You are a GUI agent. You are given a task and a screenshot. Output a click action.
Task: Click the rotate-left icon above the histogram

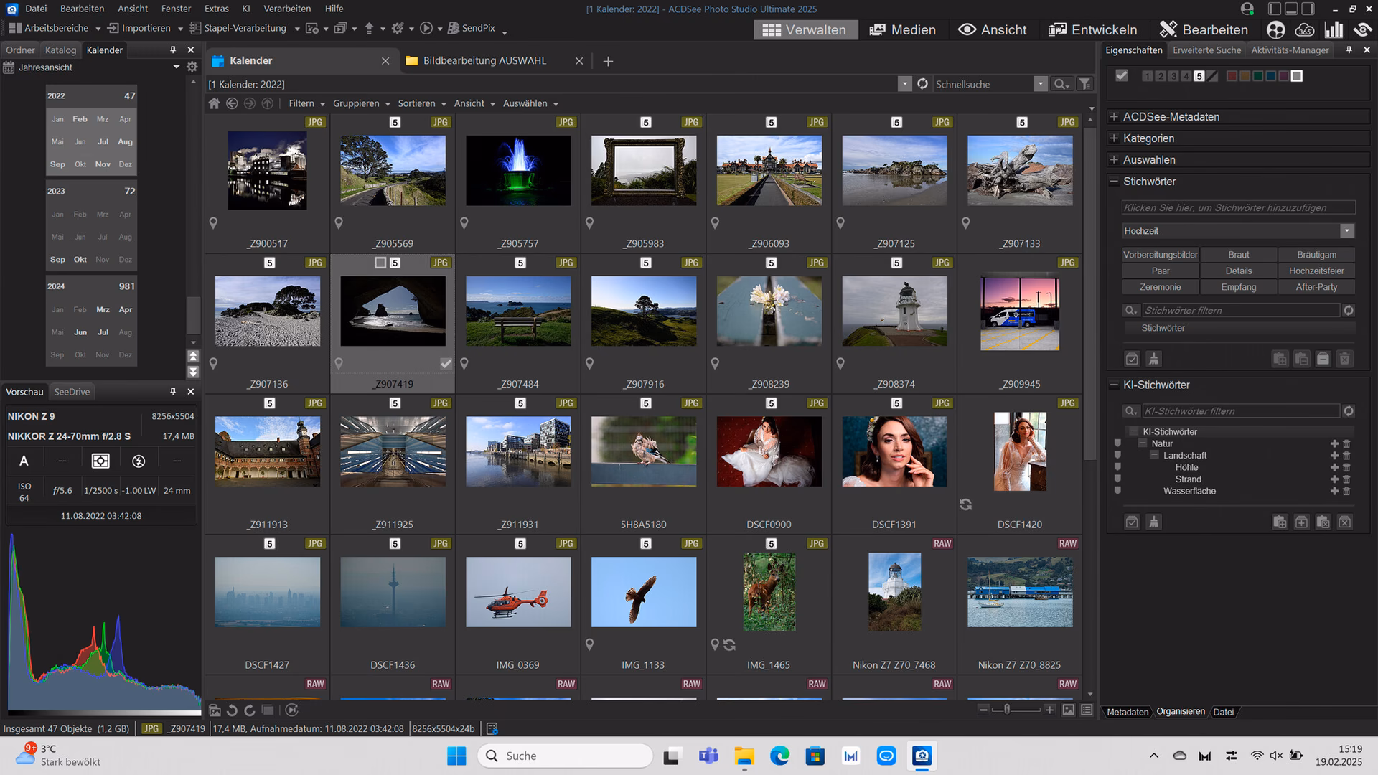[231, 710]
